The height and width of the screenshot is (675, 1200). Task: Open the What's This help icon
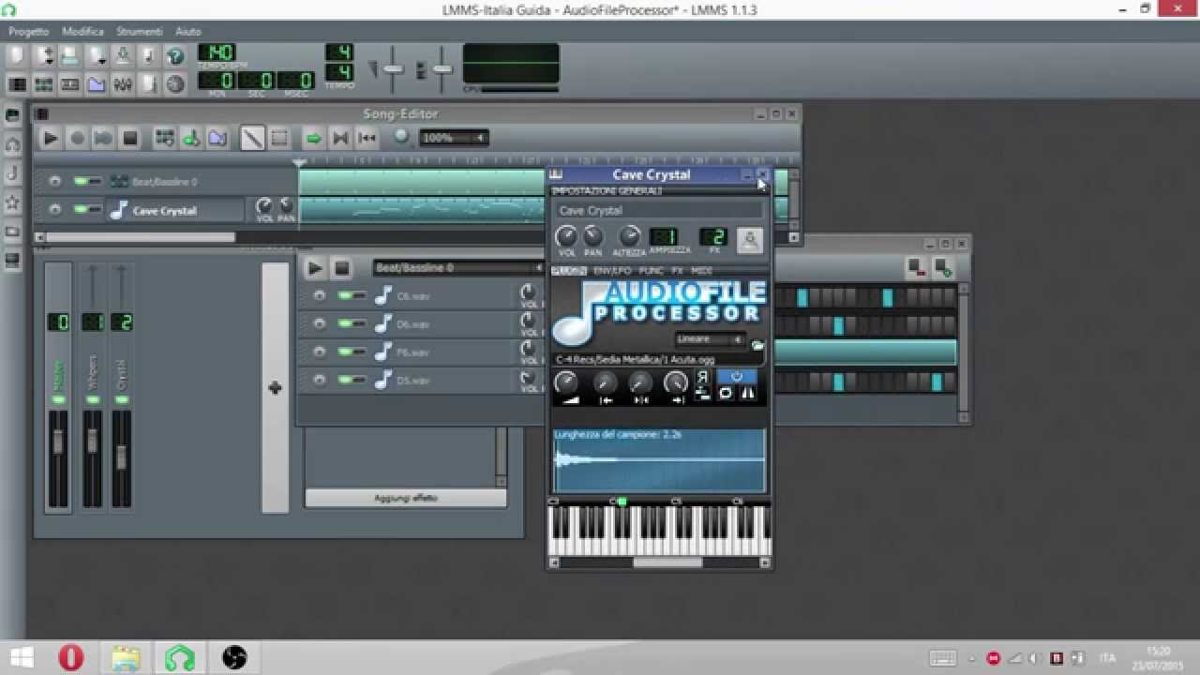click(175, 56)
